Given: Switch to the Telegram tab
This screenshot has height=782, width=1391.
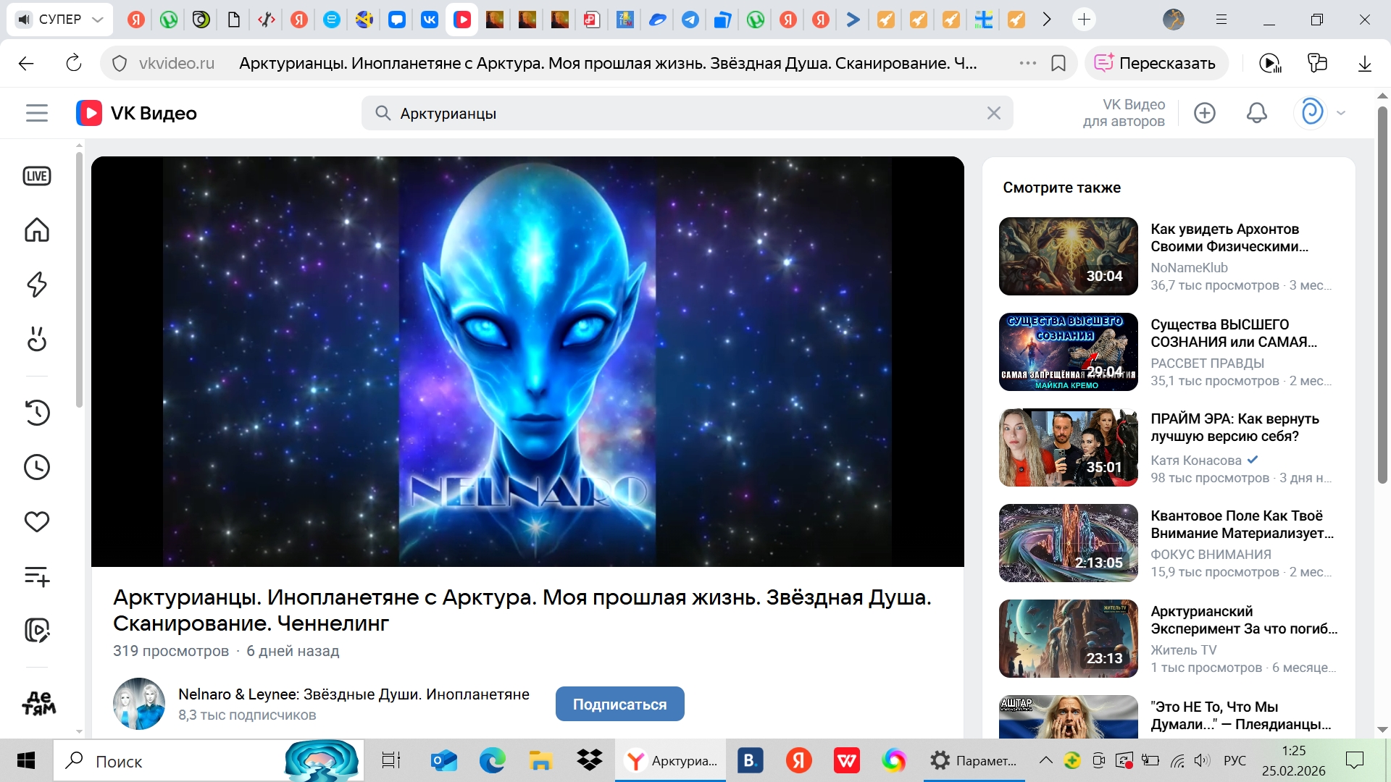Looking at the screenshot, I should point(690,20).
